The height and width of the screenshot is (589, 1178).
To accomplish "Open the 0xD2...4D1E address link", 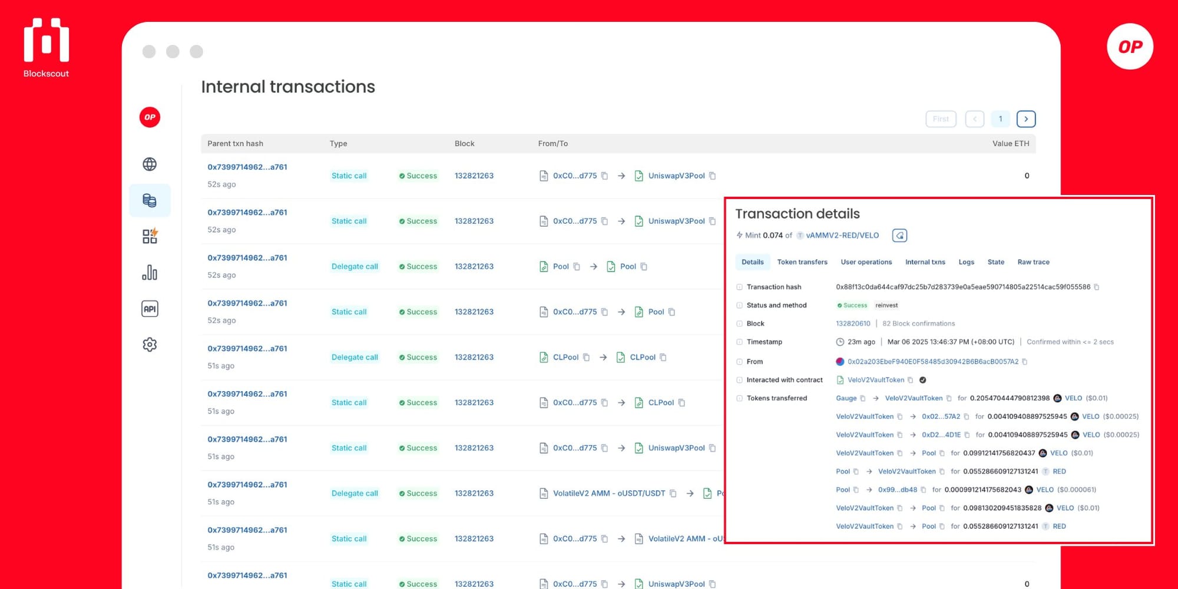I will pyautogui.click(x=941, y=435).
